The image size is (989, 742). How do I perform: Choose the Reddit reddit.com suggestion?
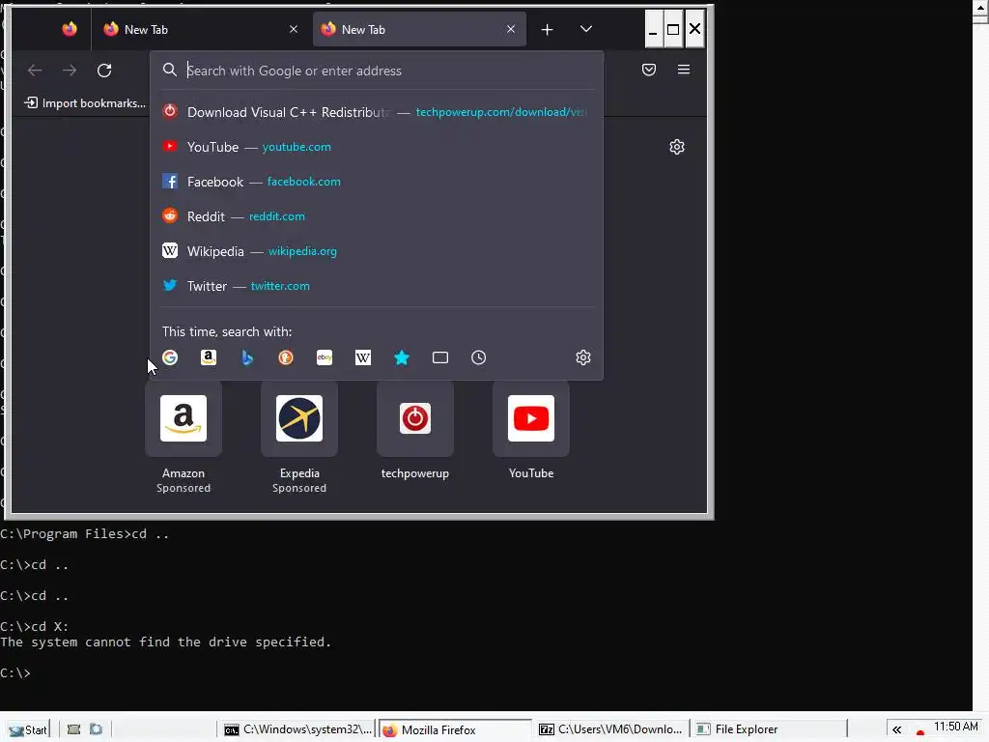click(x=377, y=215)
